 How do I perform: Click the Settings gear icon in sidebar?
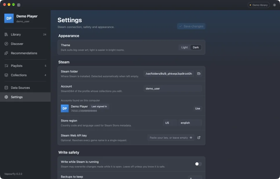[6, 97]
